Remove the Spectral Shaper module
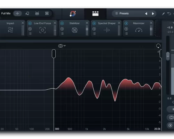Screen dimensions: 174x139 (119, 23)
